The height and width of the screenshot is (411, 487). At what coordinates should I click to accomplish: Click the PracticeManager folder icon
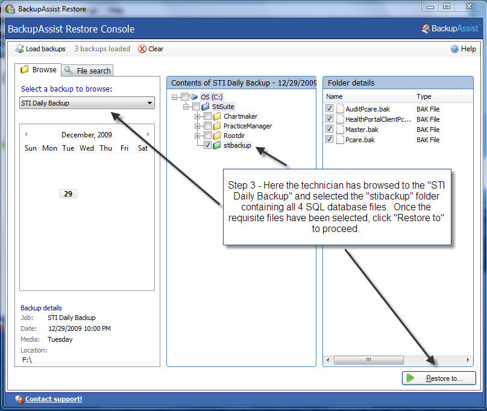217,126
